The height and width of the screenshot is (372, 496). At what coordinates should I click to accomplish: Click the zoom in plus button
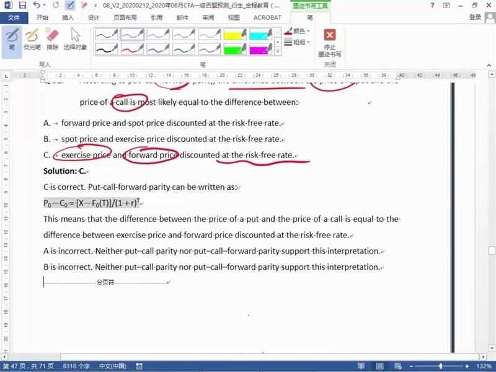coord(467,366)
